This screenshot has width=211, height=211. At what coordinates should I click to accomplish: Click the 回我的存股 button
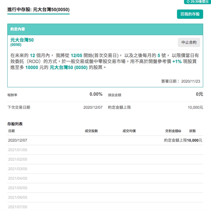pyautogui.click(x=190, y=14)
